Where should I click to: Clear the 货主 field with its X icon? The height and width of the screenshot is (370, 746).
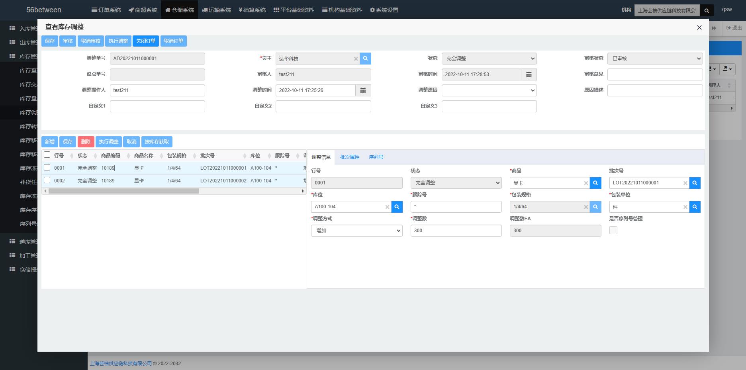pos(356,59)
